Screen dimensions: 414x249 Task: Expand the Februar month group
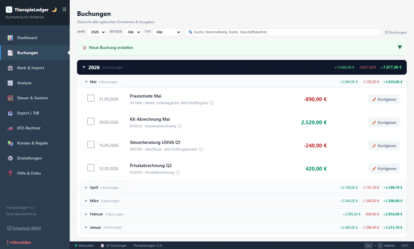point(86,214)
